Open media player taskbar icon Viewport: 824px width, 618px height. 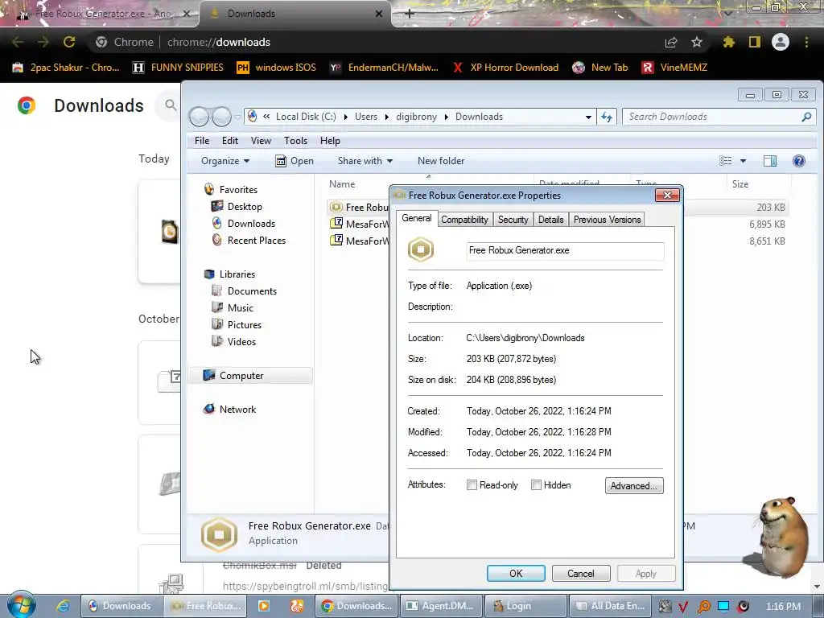(264, 606)
